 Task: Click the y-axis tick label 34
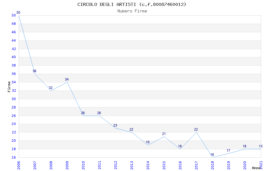coord(14,82)
